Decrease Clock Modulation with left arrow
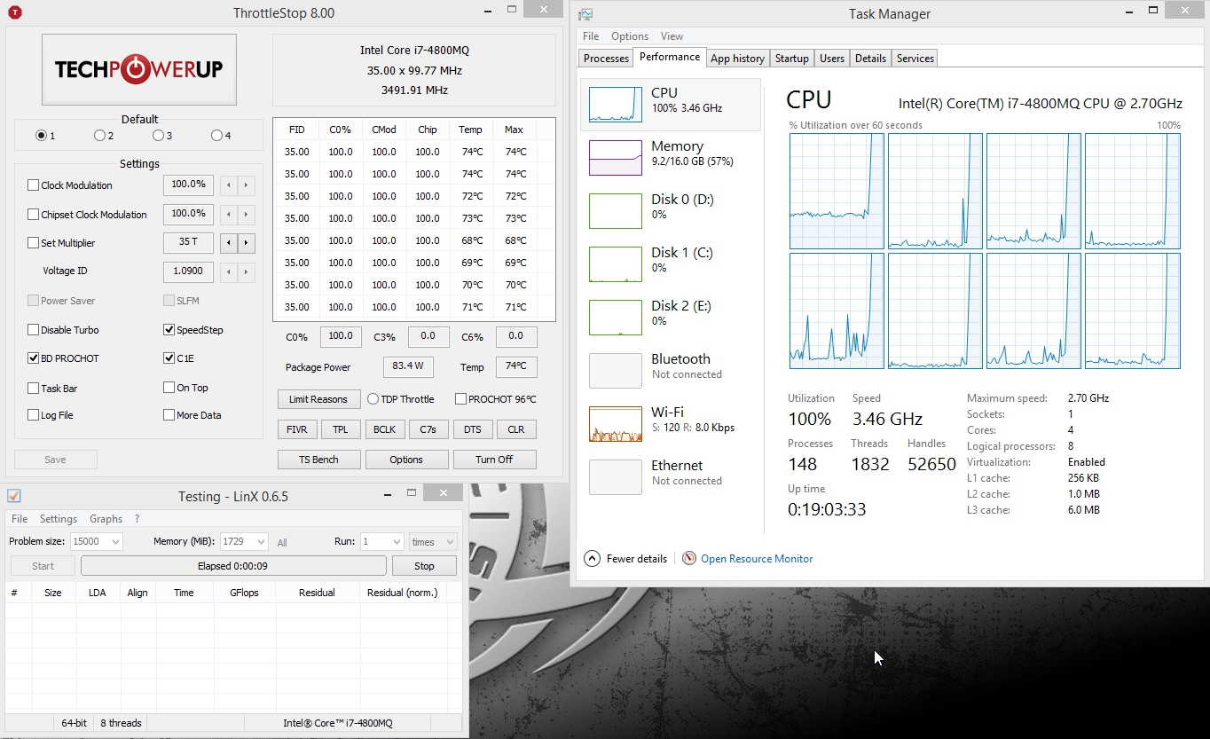The image size is (1210, 739). [x=229, y=185]
